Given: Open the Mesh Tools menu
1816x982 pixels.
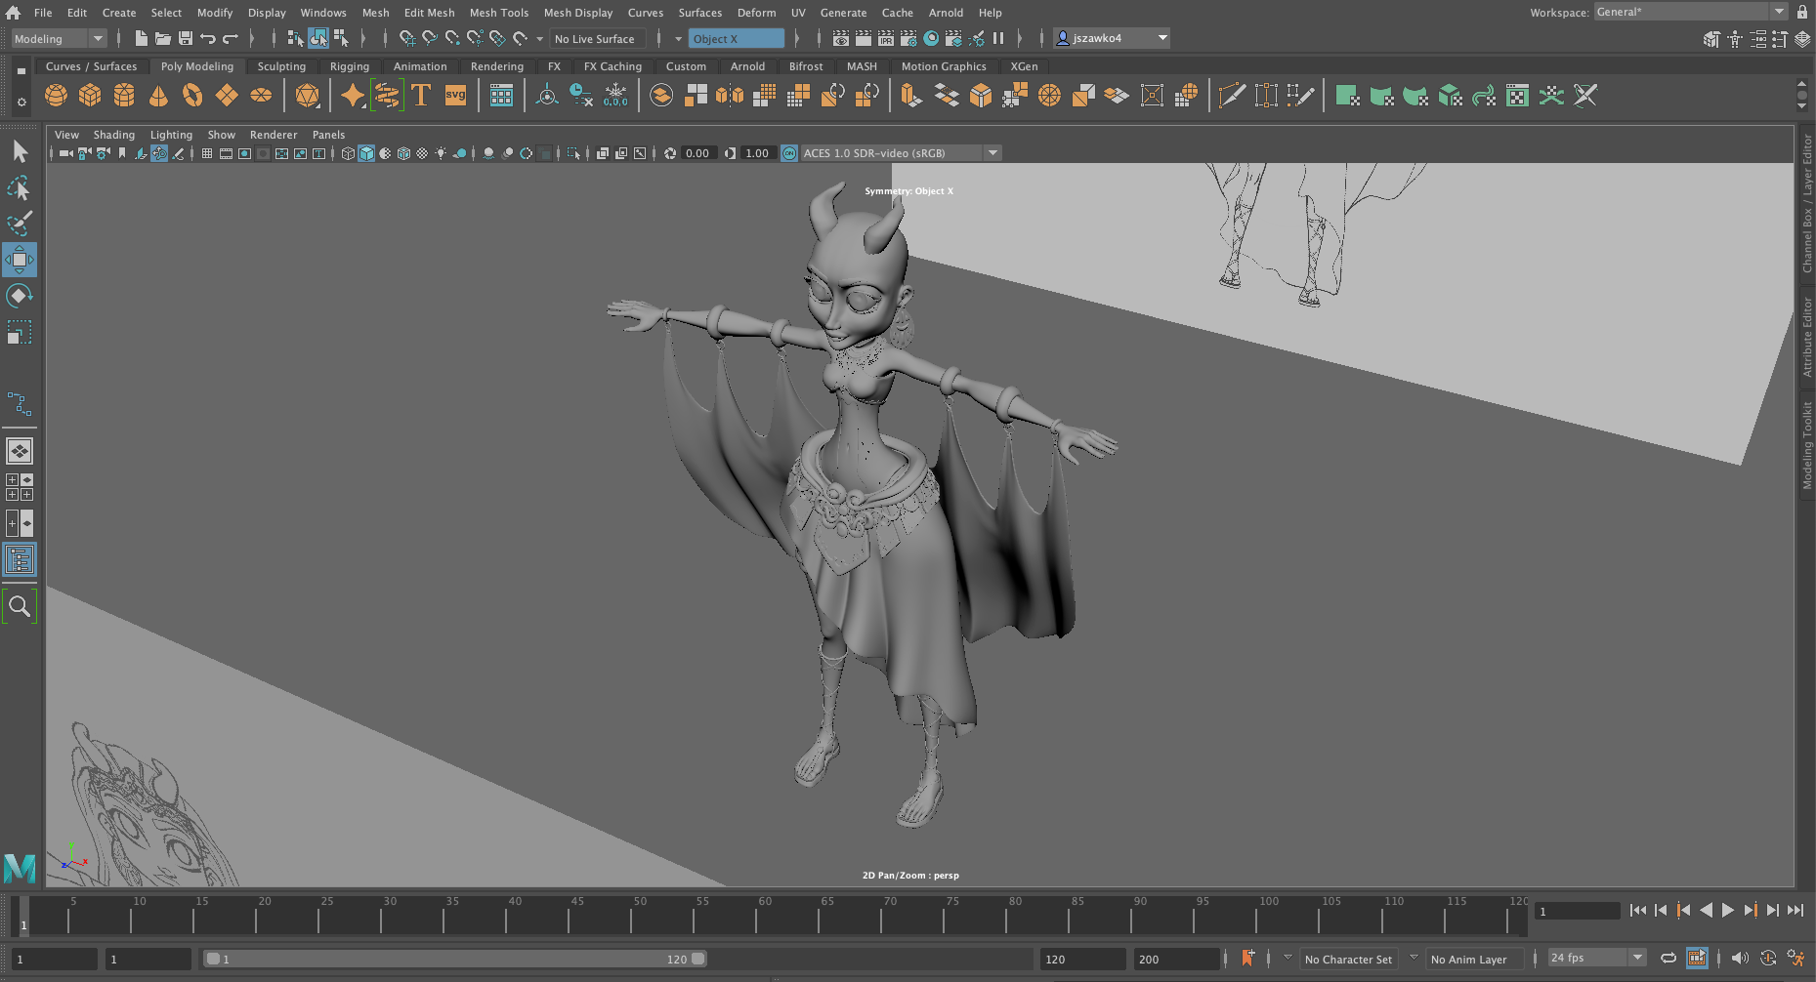Looking at the screenshot, I should [498, 13].
